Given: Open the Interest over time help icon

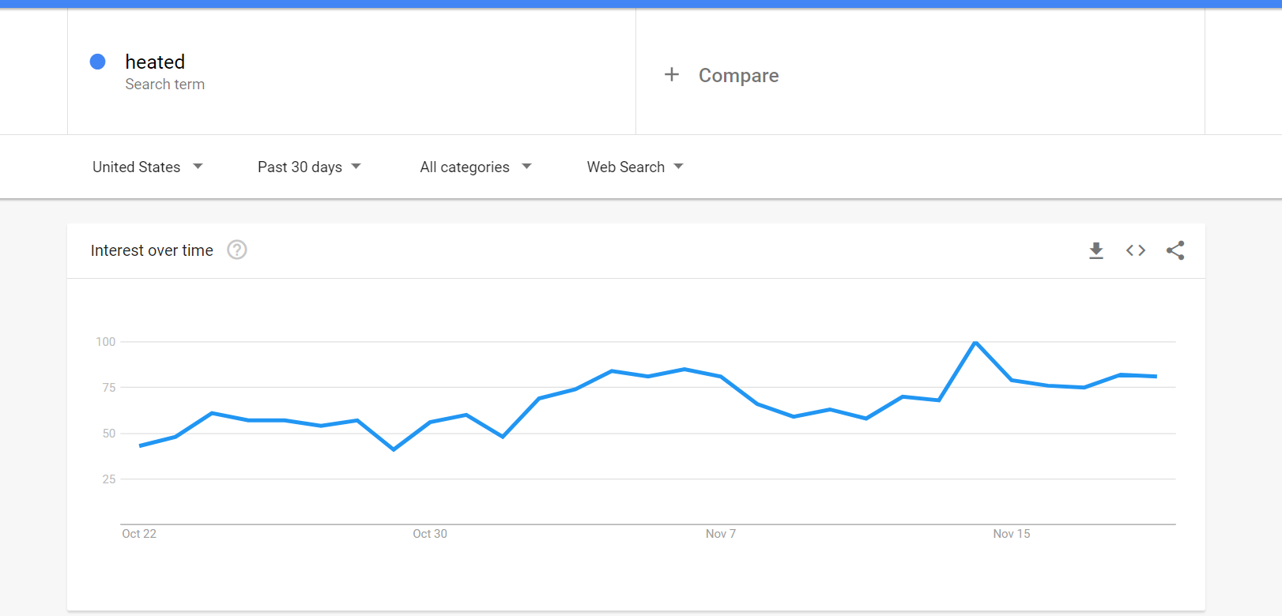Looking at the screenshot, I should pos(237,250).
